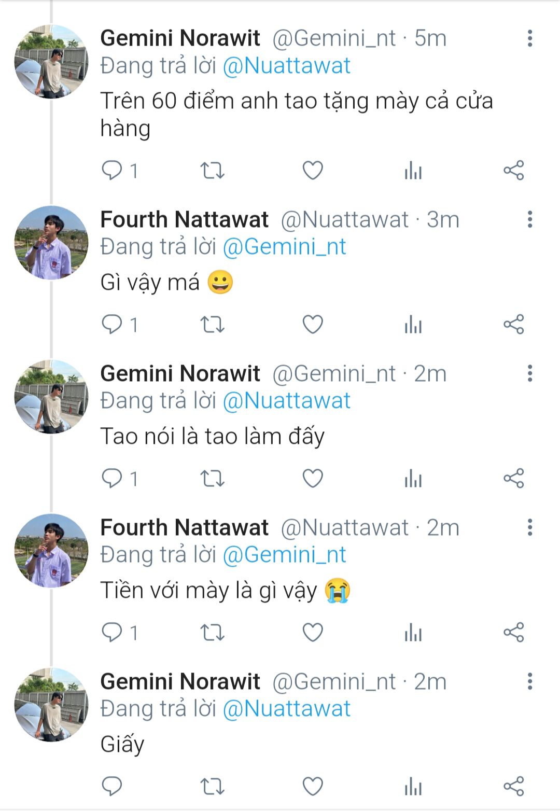This screenshot has height=811, width=560.
Task: Open @Gemini_nt mention in "Gì vậy má" tweet
Action: pyautogui.click(x=284, y=247)
